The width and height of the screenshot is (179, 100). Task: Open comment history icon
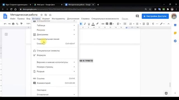click(137, 16)
